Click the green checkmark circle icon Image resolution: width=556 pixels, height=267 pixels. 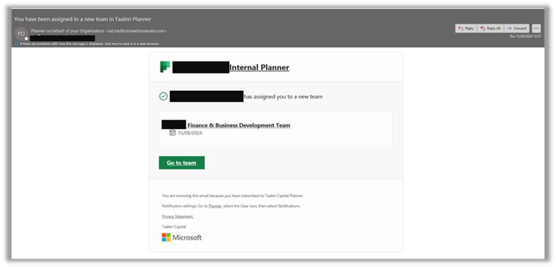164,96
